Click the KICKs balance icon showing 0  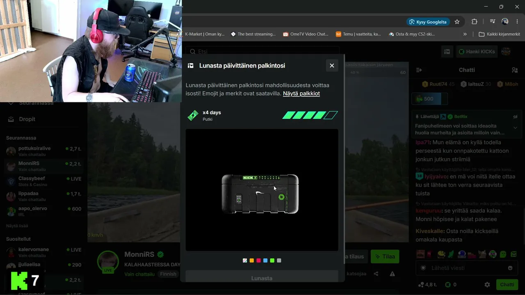(448, 284)
